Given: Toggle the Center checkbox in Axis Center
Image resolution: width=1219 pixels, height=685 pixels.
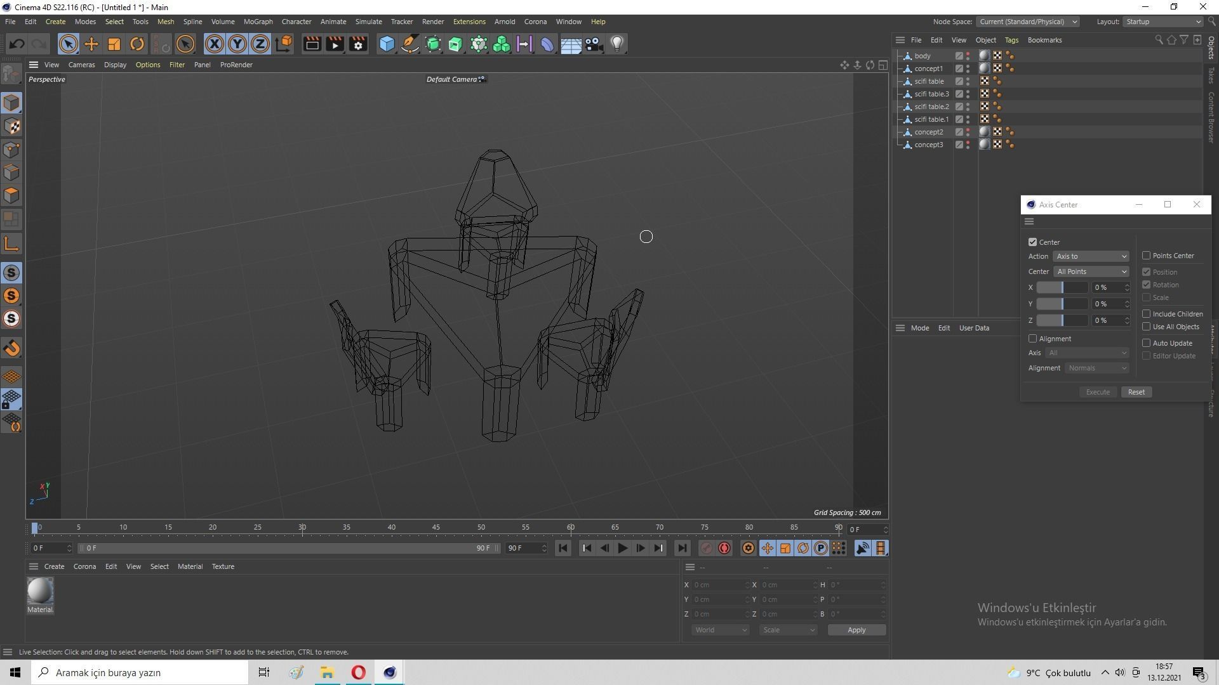Looking at the screenshot, I should click(1032, 242).
